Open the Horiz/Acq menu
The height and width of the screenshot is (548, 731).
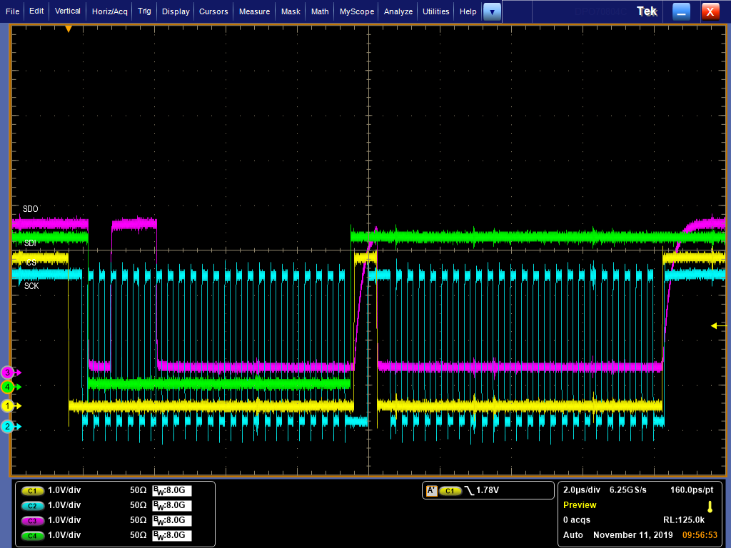coord(109,11)
